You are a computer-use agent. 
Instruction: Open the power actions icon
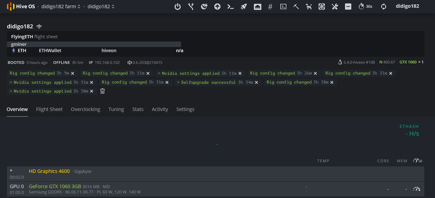pyautogui.click(x=177, y=6)
